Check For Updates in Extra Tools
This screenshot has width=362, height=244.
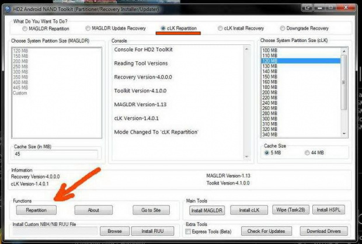[x=266, y=231]
